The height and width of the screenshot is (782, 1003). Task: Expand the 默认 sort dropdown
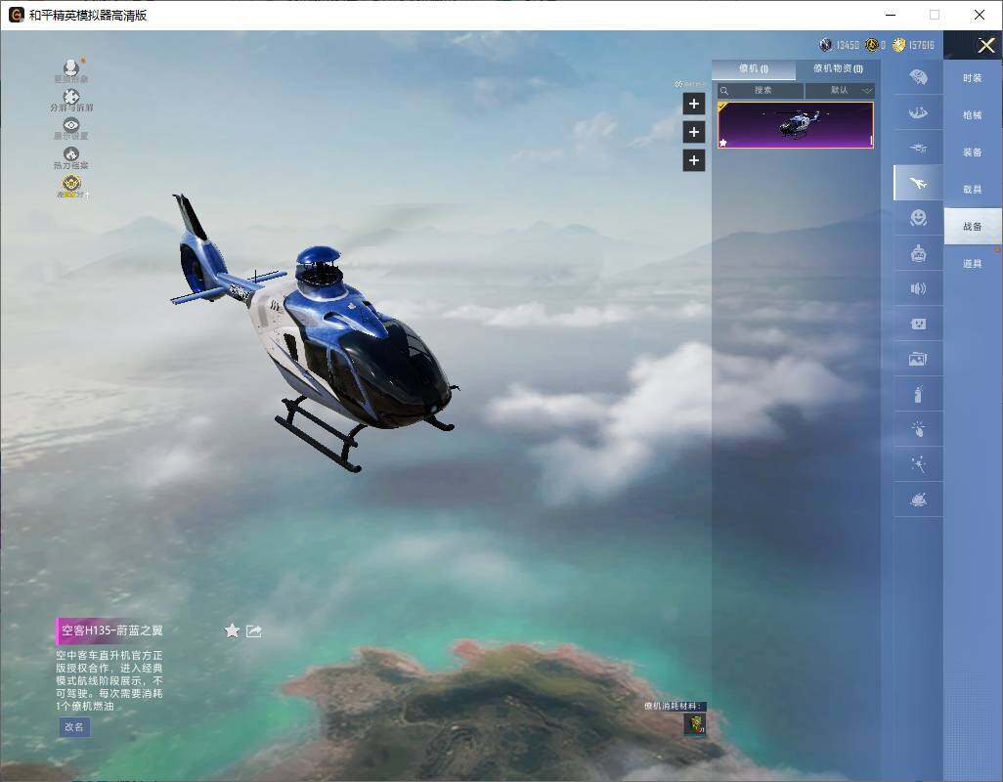click(840, 91)
